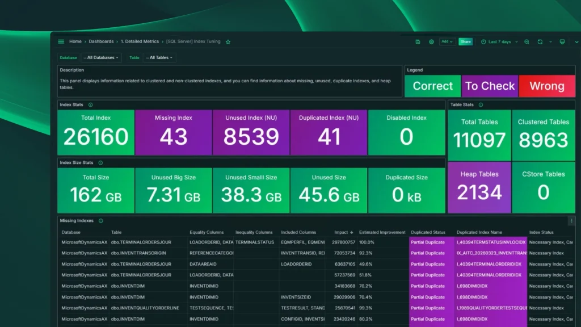
Task: Show info for Missing Indexes panel
Action: pyautogui.click(x=101, y=221)
